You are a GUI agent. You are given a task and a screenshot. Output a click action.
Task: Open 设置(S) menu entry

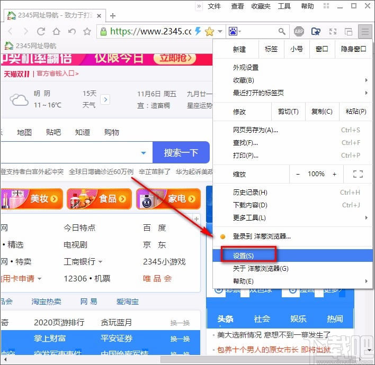[x=292, y=255]
